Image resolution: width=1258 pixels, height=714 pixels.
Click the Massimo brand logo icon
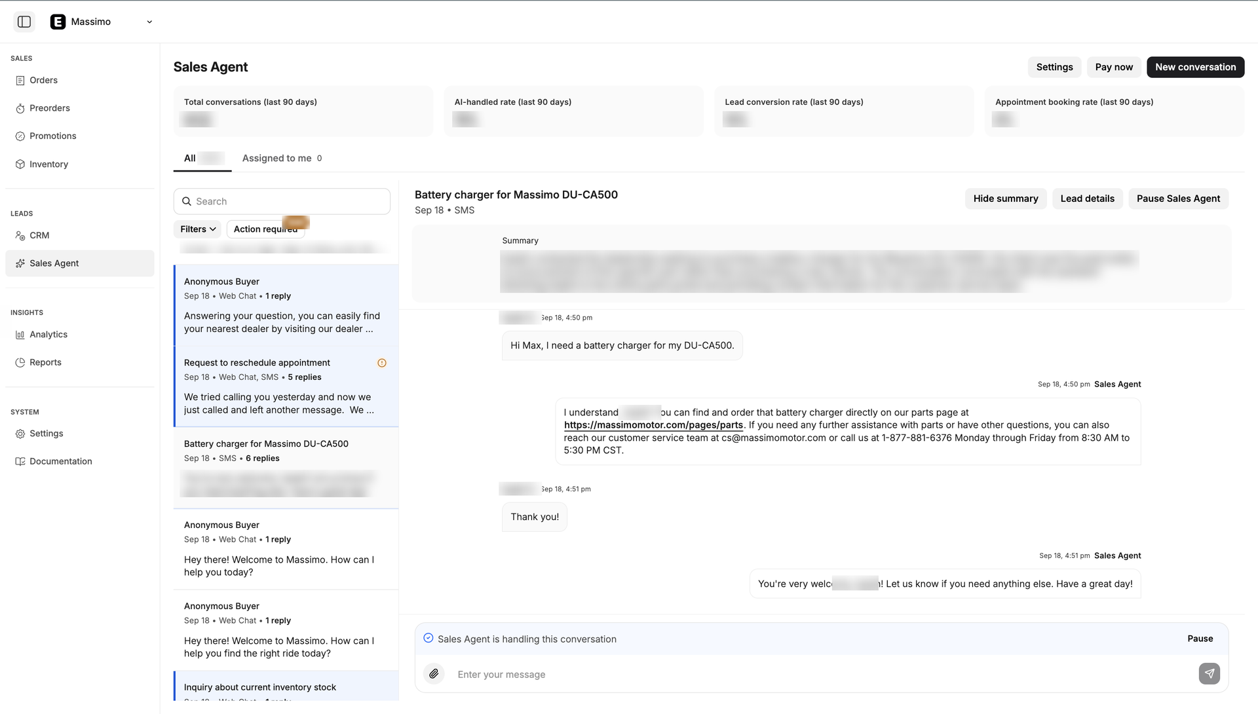(58, 22)
